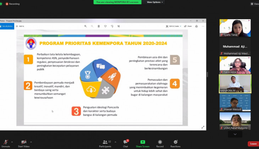Image resolution: width=259 pixels, height=149 pixels.
Task: Click the puzzle piece segment of the pentagon
Action: click(x=105, y=90)
